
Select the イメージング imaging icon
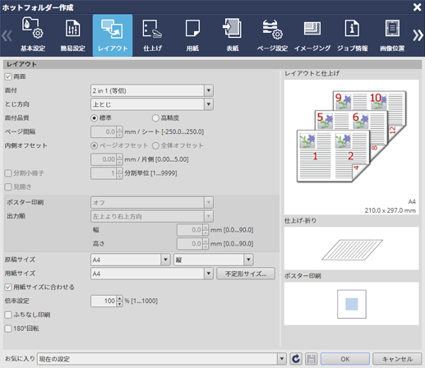click(x=312, y=35)
